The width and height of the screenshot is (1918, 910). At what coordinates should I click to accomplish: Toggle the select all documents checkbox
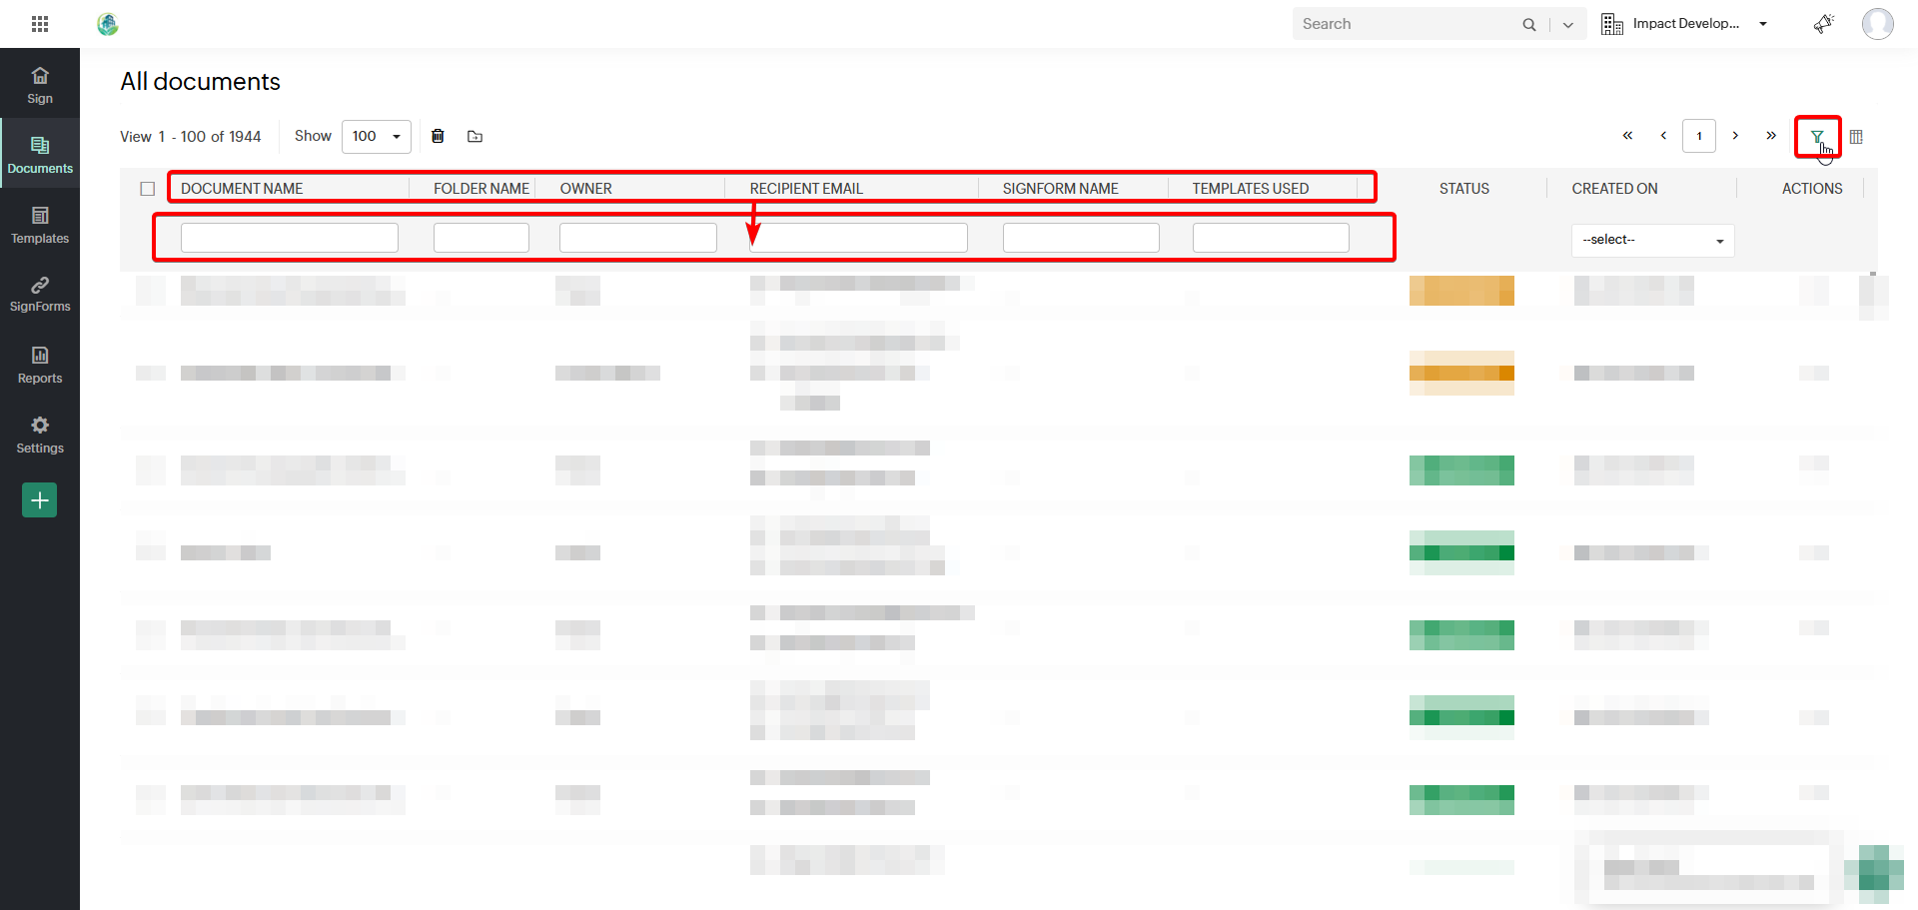click(148, 189)
